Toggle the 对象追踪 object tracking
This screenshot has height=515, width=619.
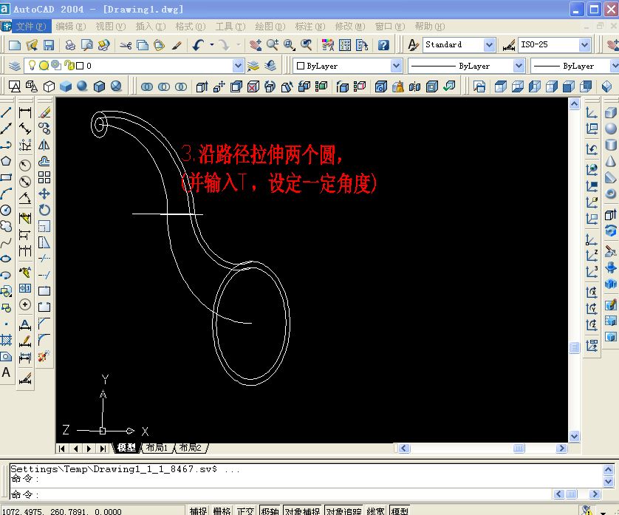(x=343, y=511)
